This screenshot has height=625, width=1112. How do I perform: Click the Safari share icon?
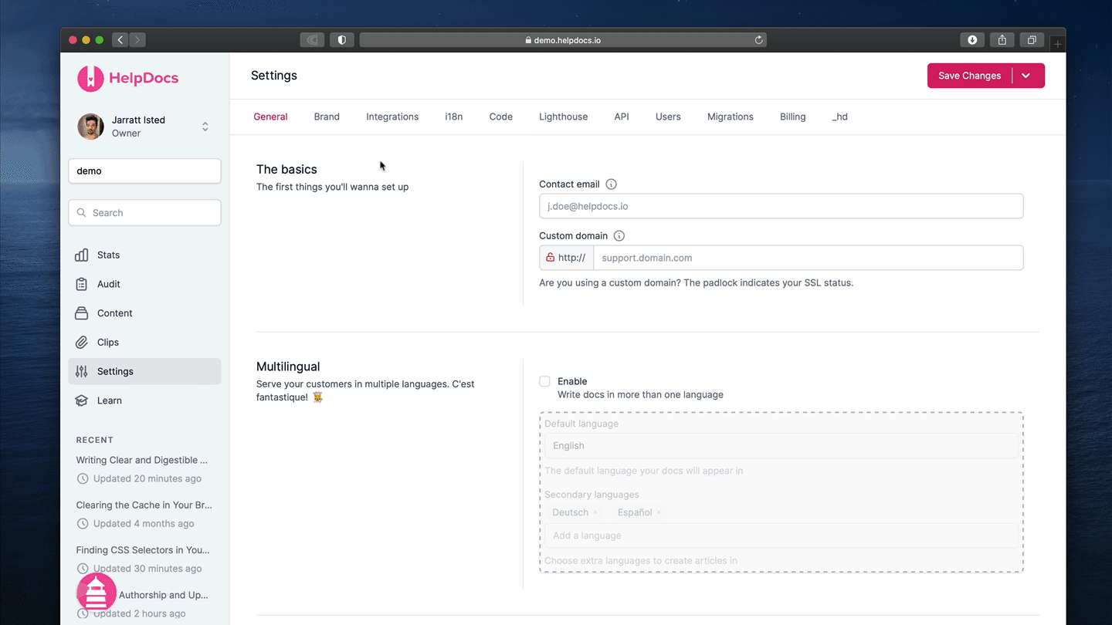click(1002, 40)
